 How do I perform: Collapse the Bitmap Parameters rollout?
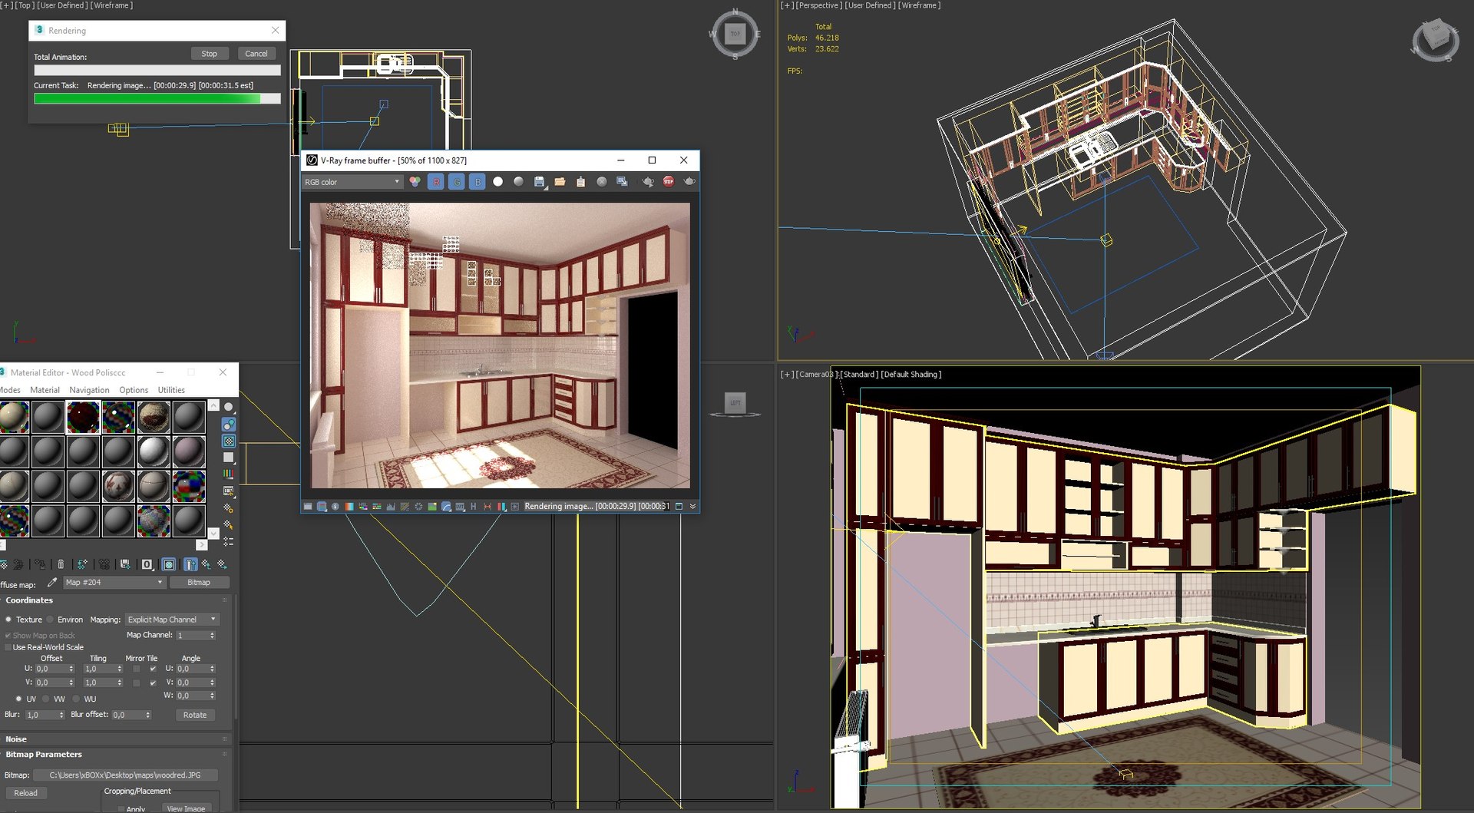(115, 755)
